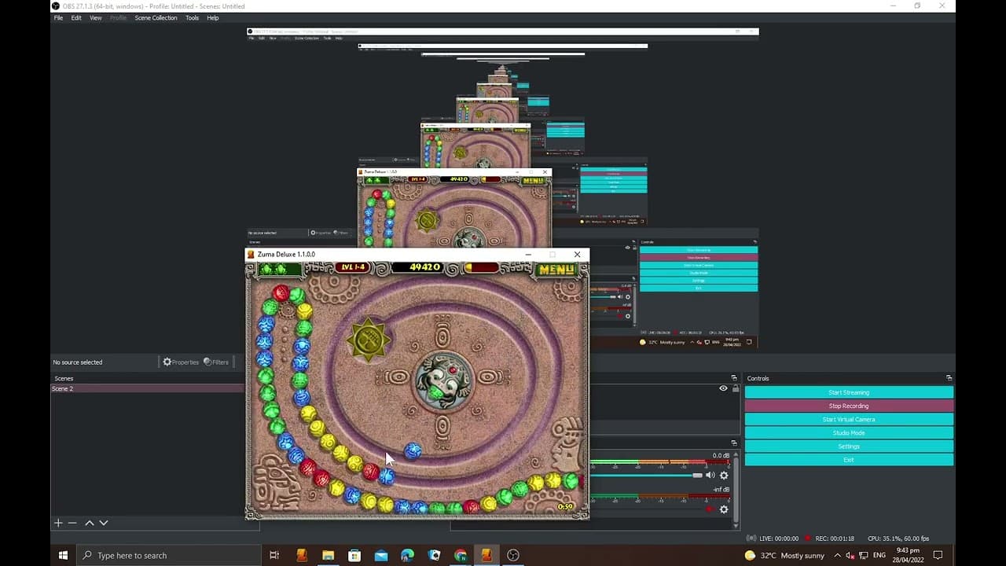The width and height of the screenshot is (1006, 566).
Task: Click the Zuma score 49420
Action: 425,267
